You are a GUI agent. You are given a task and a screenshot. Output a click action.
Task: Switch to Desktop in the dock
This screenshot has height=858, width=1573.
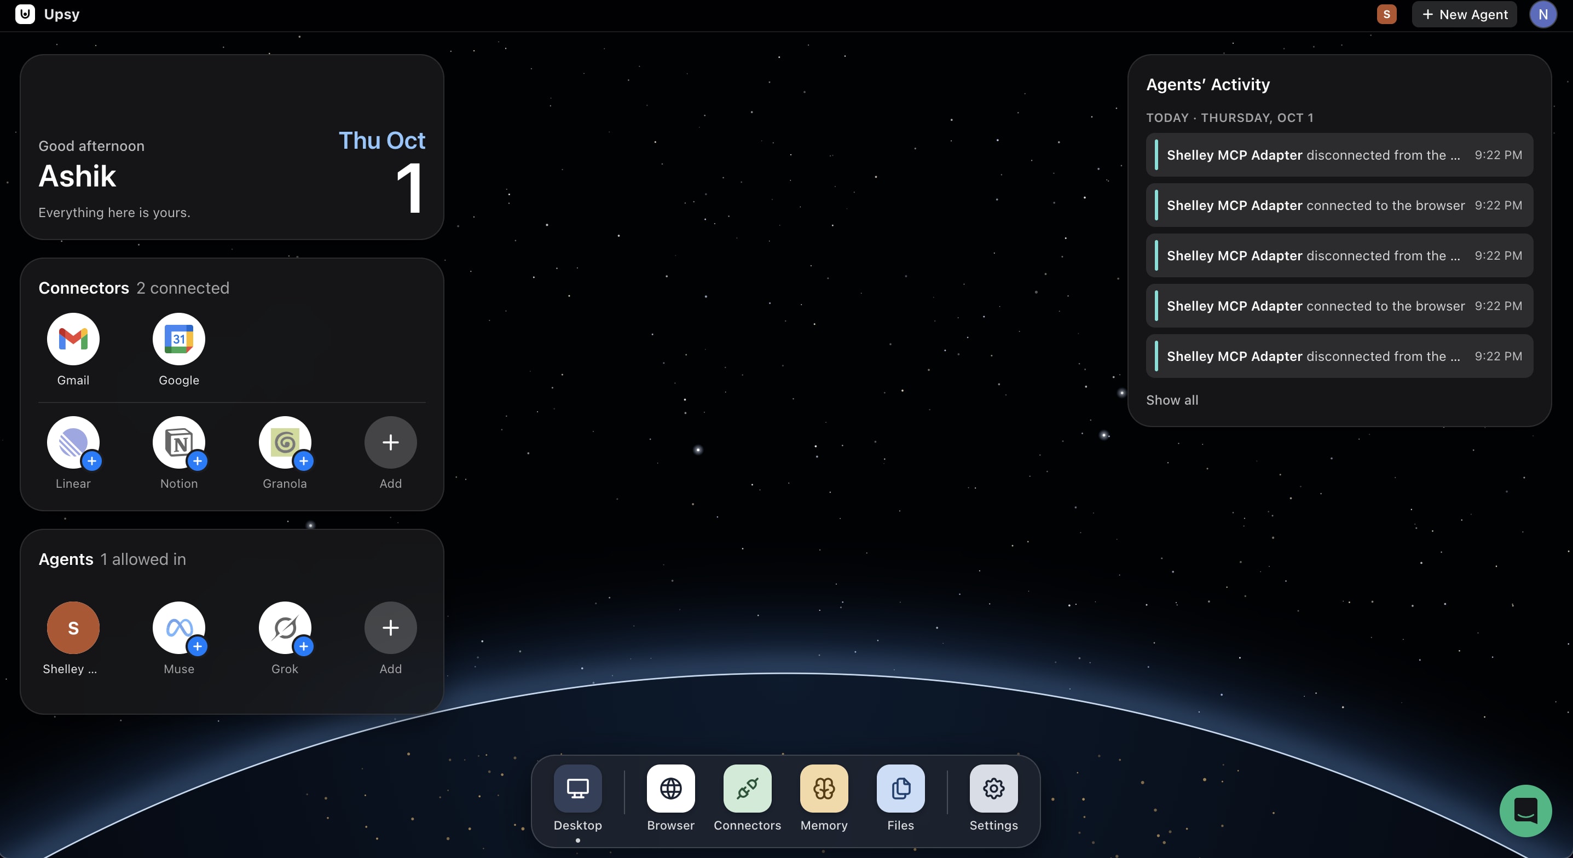pos(577,789)
